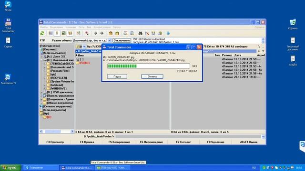The image size is (305, 171).
Task: Sort by the Размер column header
Action: pyautogui.click(x=227, y=56)
